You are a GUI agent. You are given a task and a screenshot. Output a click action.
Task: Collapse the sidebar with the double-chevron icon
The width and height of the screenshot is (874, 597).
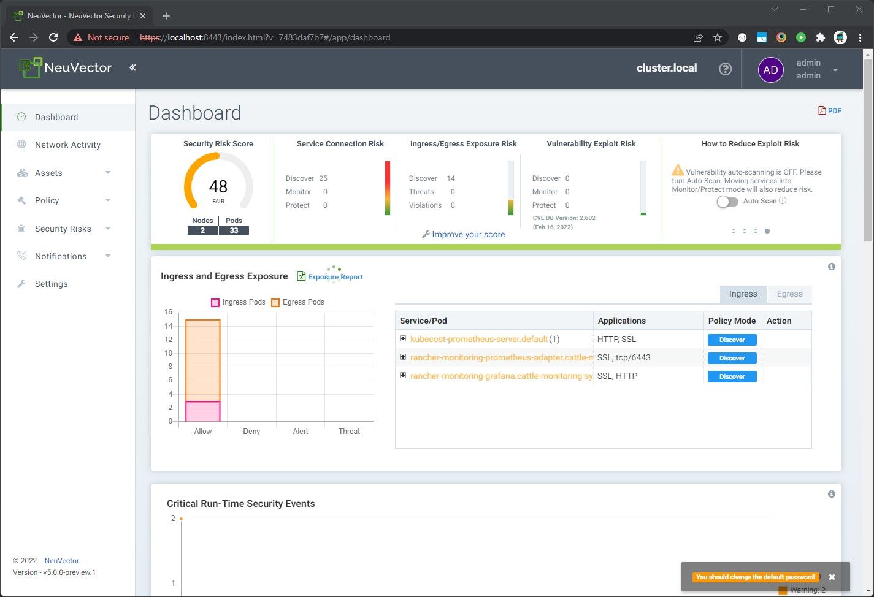point(132,68)
